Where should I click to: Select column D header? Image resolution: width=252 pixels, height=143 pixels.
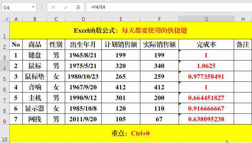[83, 19]
